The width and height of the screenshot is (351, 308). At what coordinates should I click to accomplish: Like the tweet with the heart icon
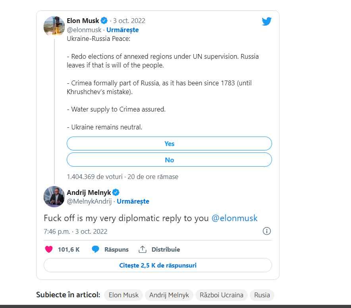tap(48, 250)
